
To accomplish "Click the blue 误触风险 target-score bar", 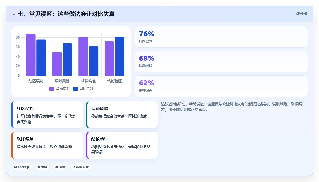I will pyautogui.click(x=67, y=60).
